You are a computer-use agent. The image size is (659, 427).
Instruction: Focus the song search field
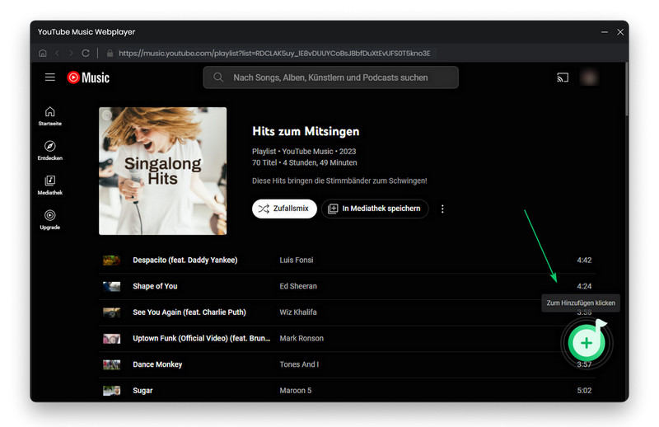pos(331,77)
